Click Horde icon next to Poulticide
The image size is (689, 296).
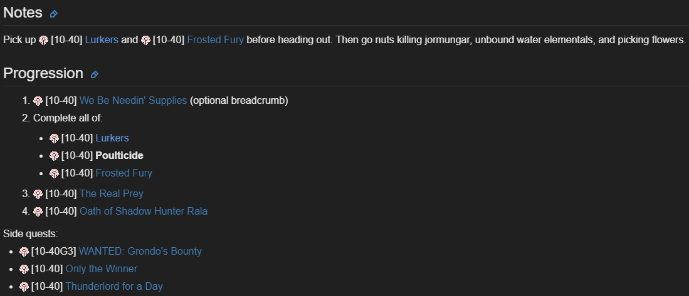(55, 156)
